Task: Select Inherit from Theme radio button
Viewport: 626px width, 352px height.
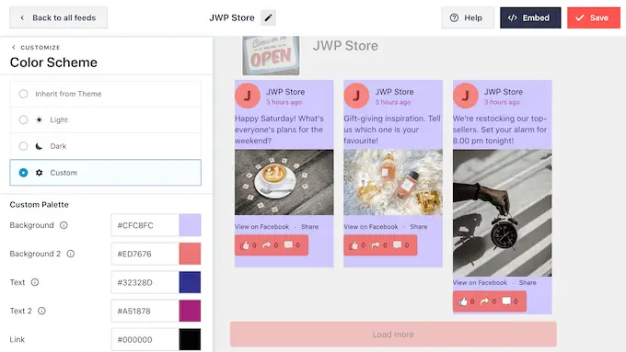Action: pos(23,94)
